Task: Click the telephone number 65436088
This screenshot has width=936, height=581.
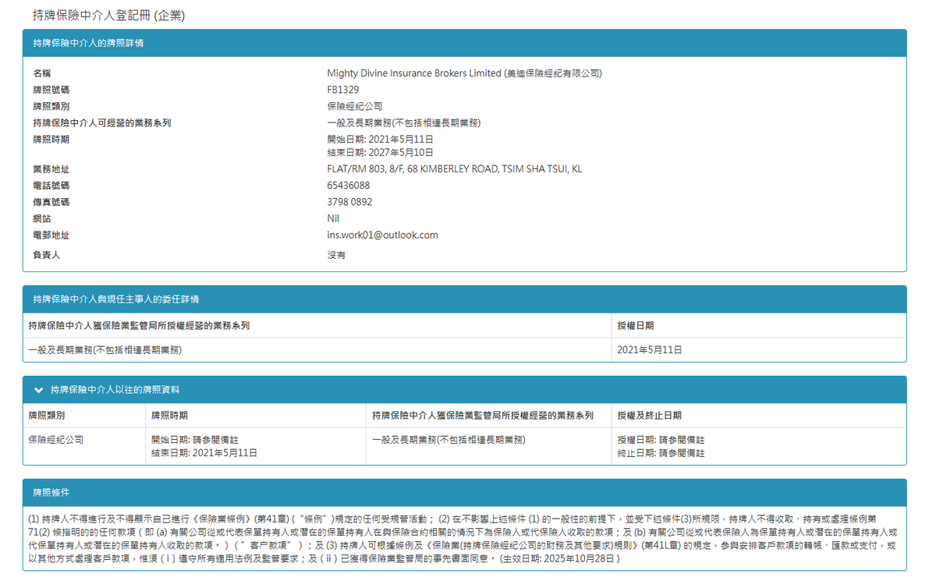Action: pyautogui.click(x=348, y=186)
